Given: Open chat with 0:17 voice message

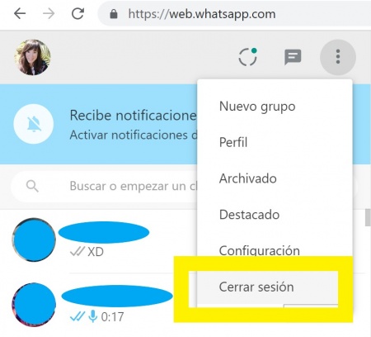Looking at the screenshot, I should 87,305.
